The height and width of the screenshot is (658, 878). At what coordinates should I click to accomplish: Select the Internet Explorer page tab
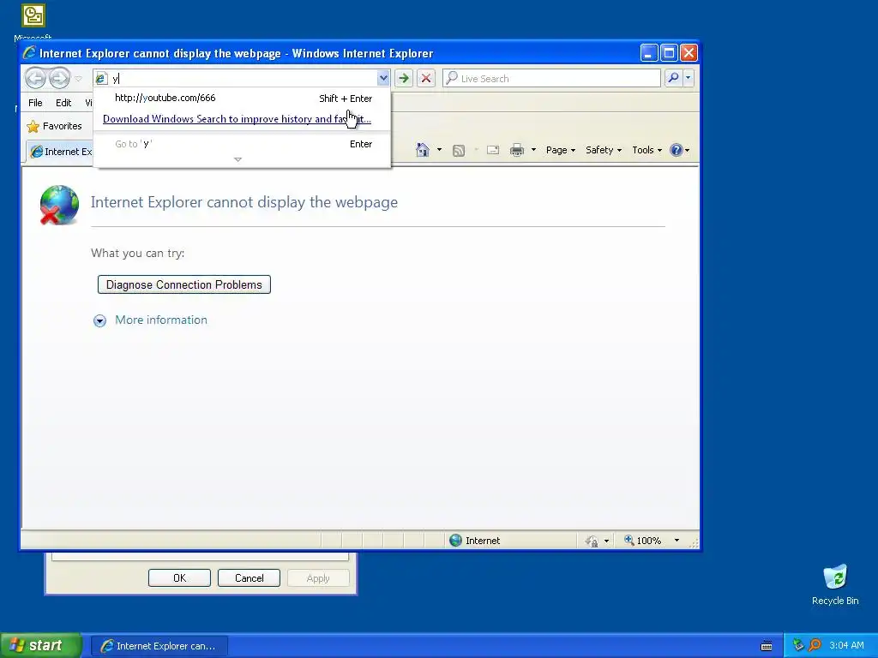[x=61, y=152]
